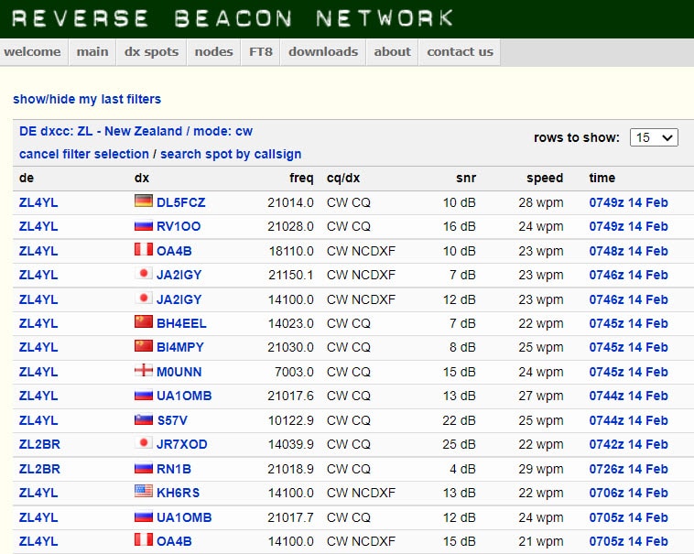Select the FT8 tab
Screen dimensions: 694x554
tap(261, 52)
